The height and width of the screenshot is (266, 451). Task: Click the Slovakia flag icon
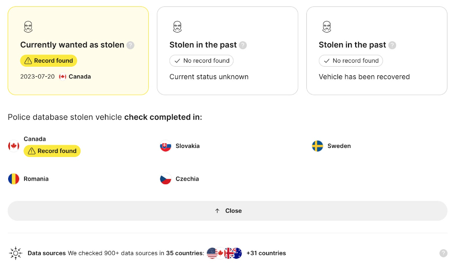[x=166, y=146]
